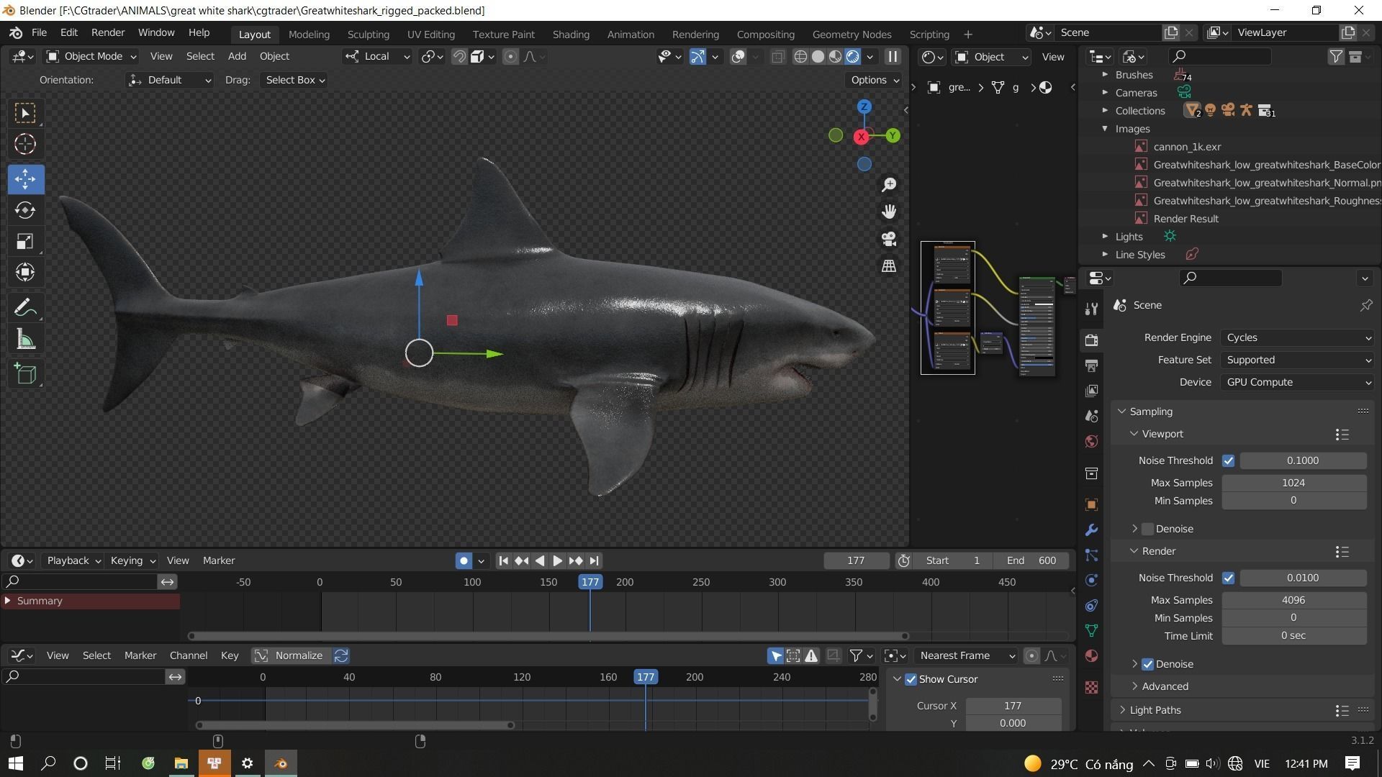Image resolution: width=1382 pixels, height=777 pixels.
Task: Open the Local transform orientation dropdown
Action: 377,57
